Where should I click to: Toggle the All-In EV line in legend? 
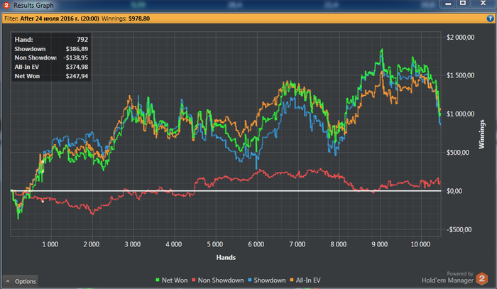(x=309, y=280)
